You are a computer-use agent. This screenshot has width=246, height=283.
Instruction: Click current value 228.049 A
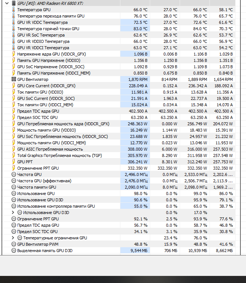coord(138,86)
